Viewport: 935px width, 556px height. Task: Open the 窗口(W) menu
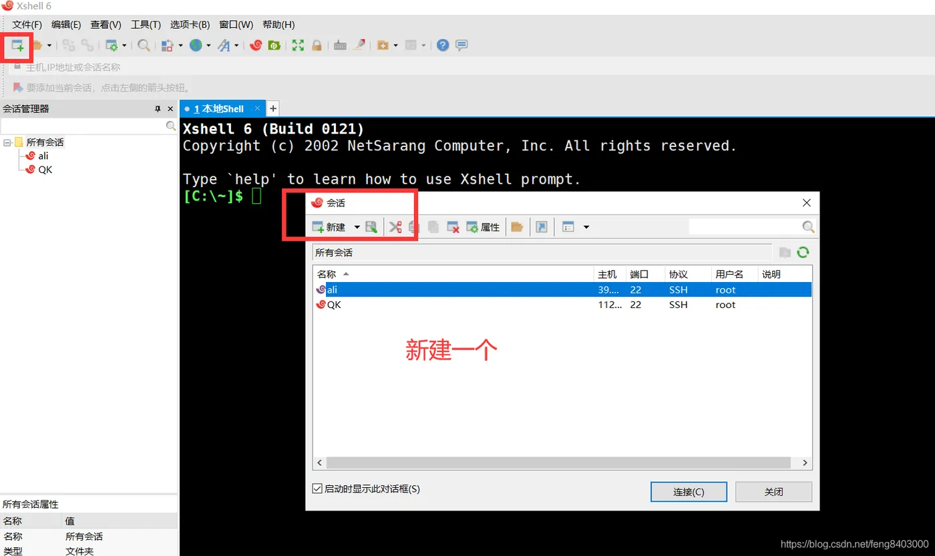click(236, 25)
